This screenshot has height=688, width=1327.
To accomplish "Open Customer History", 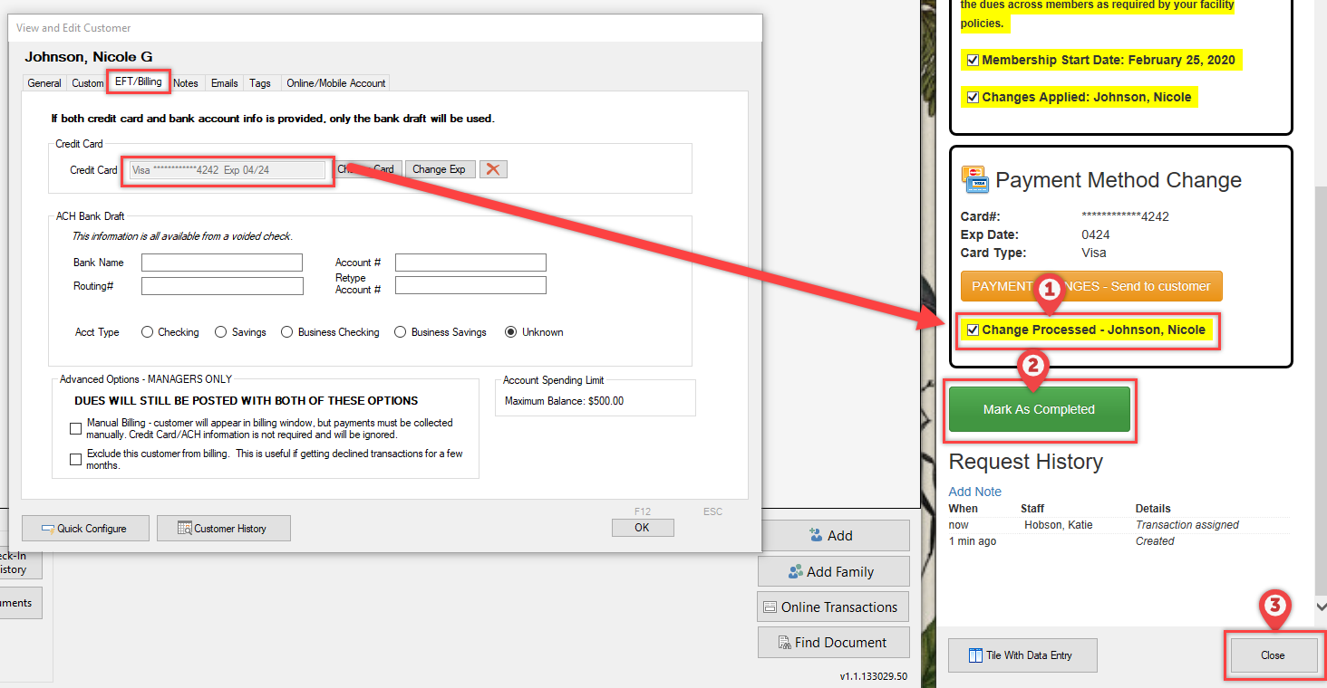I will 224,529.
